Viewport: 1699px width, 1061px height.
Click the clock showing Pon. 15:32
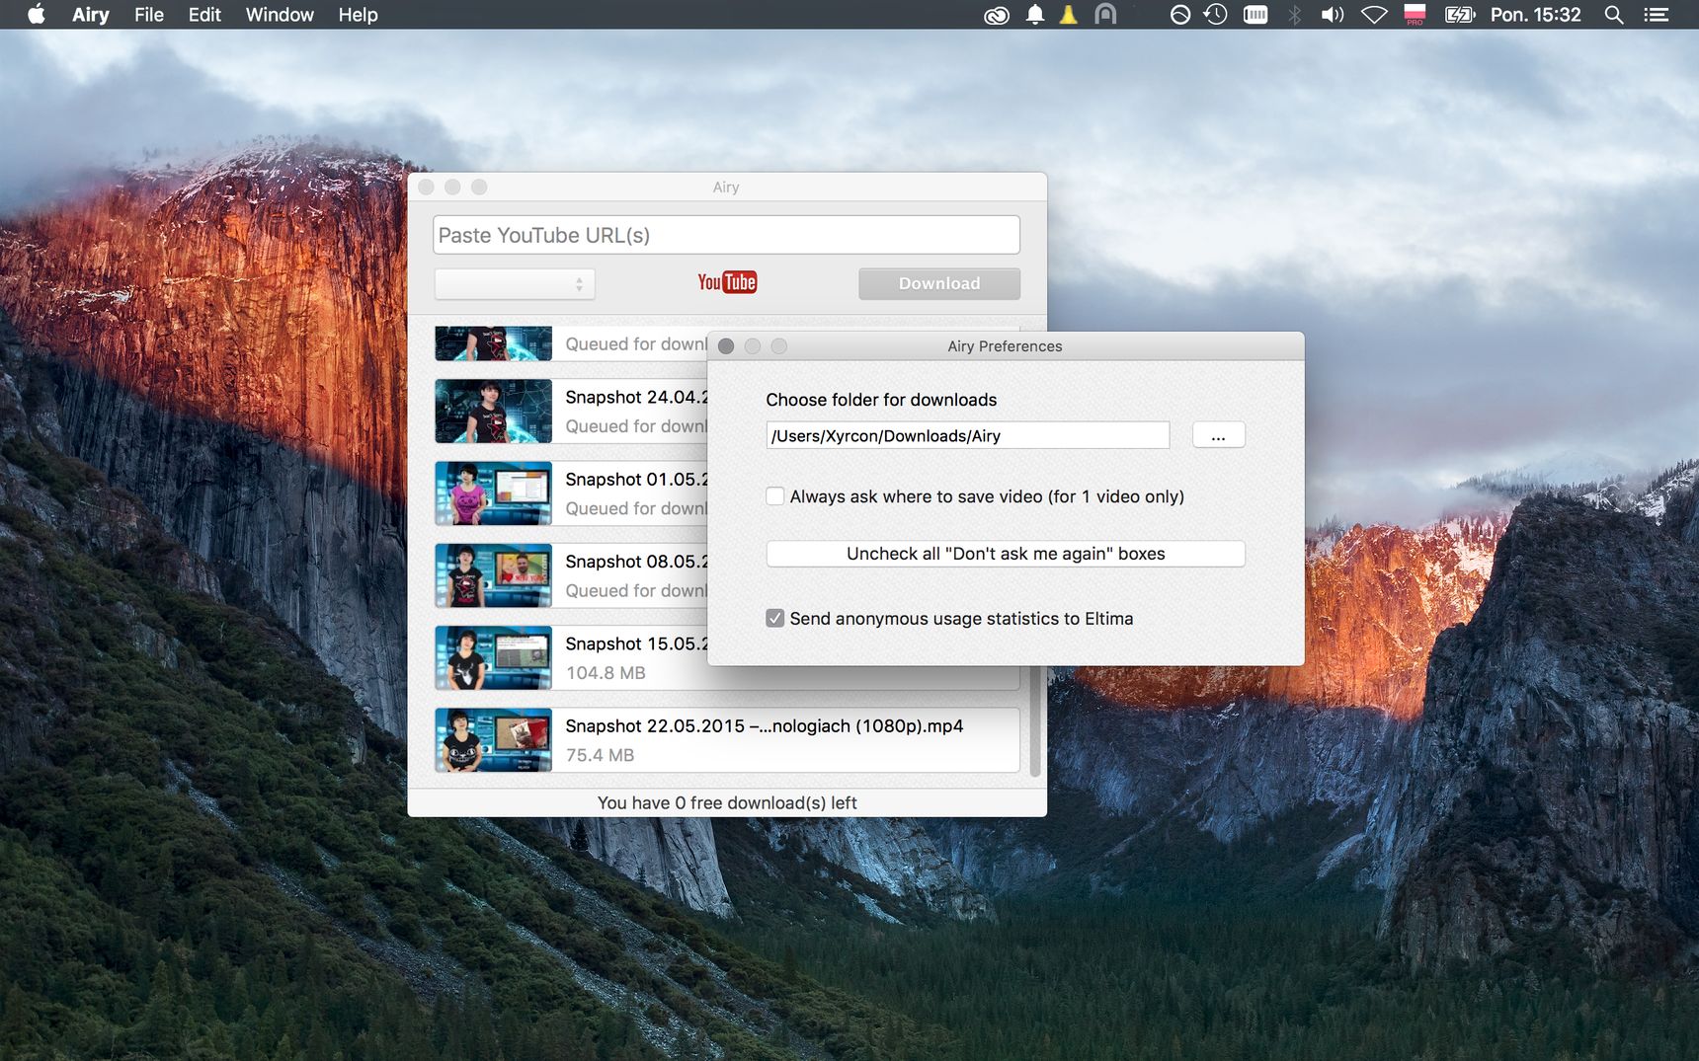pos(1535,14)
